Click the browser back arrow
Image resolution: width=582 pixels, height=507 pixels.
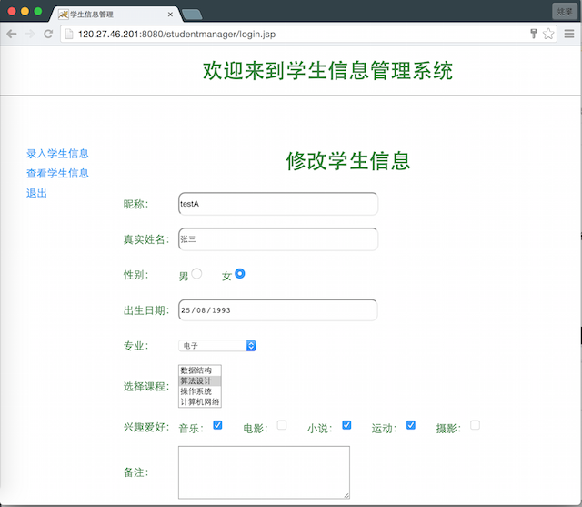point(12,35)
